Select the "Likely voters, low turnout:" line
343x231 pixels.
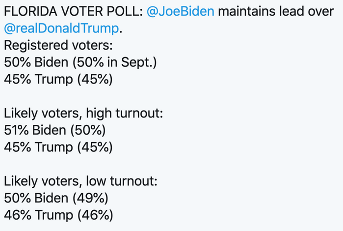coord(80,181)
